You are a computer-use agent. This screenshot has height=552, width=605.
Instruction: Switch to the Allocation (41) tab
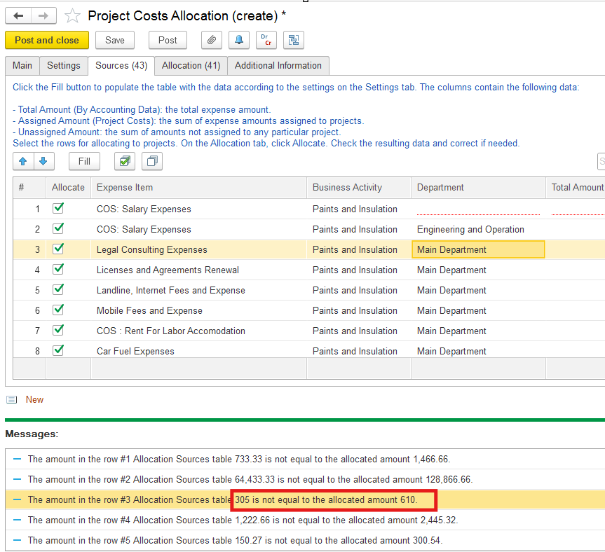click(x=191, y=65)
